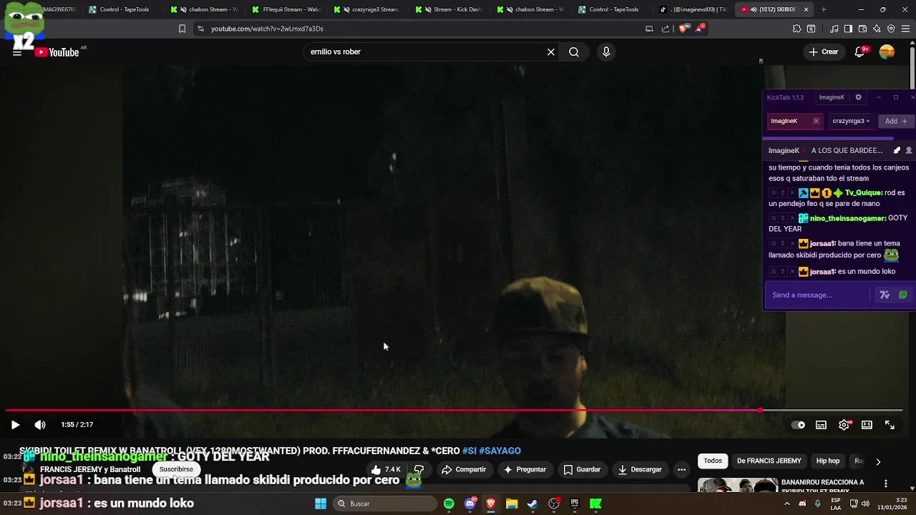Viewport: 916px width, 515px height.
Task: Open Steam from the taskbar
Action: coord(532,504)
